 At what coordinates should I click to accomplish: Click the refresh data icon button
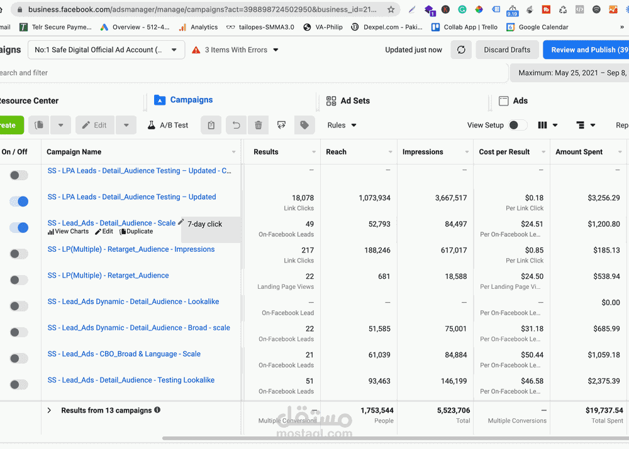[461, 50]
